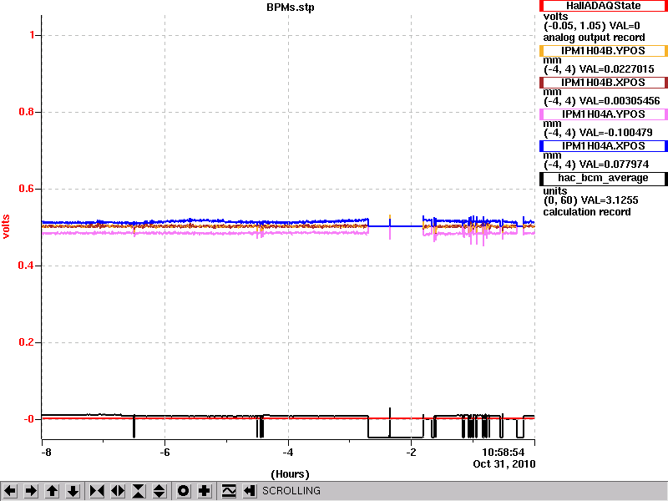Screen dimensions: 668x501
Task: Pan the time axis left with the left arrow
Action: [x=10, y=491]
